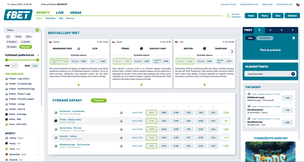The image size is (304, 162).
Task: Toggle the MaxiKombi ticket mode
Action: 265,38
